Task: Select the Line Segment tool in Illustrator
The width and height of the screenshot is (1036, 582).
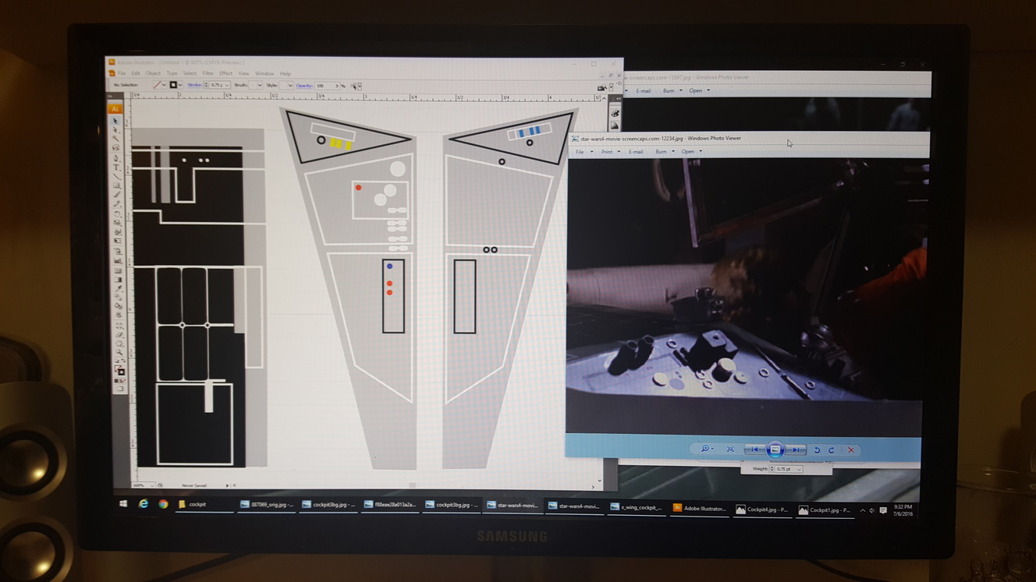Action: [x=116, y=176]
